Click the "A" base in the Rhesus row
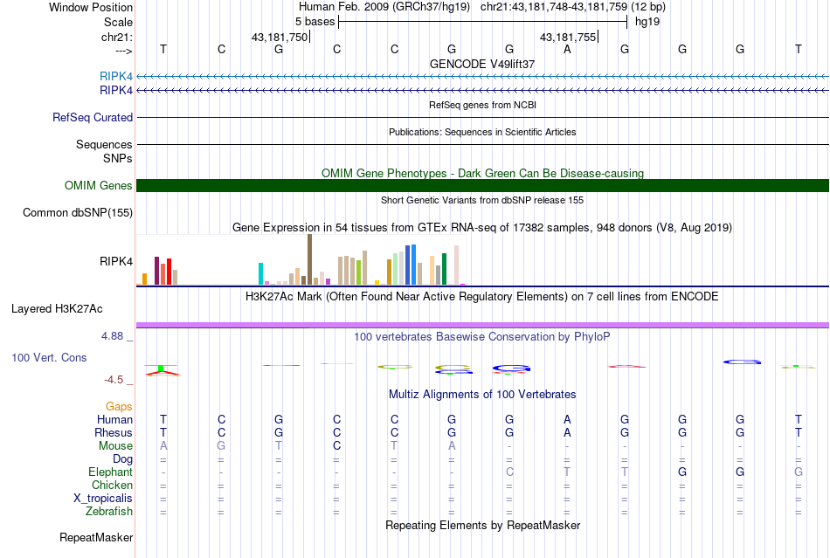 pos(567,432)
